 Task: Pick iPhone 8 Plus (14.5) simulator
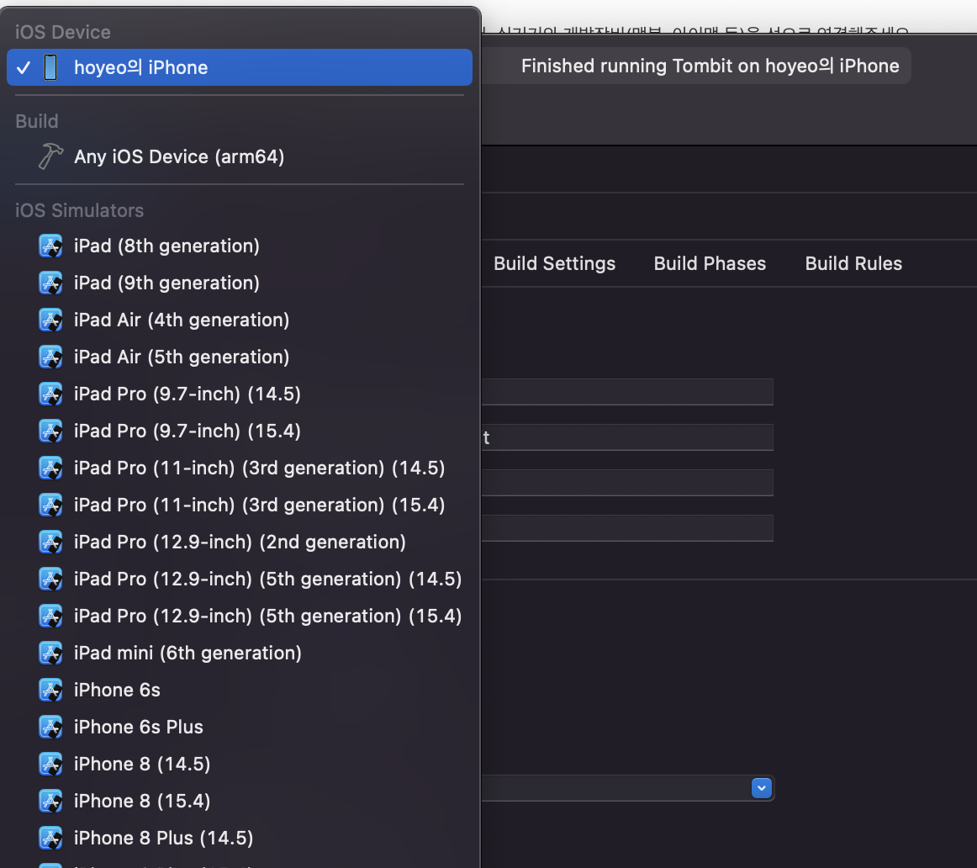(240, 838)
